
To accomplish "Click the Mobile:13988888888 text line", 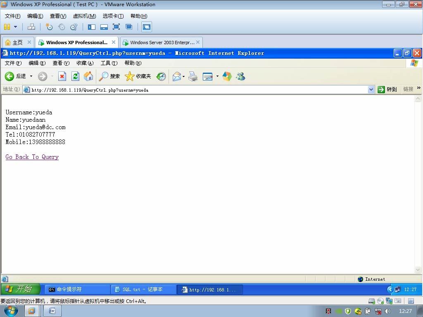I will coord(36,142).
